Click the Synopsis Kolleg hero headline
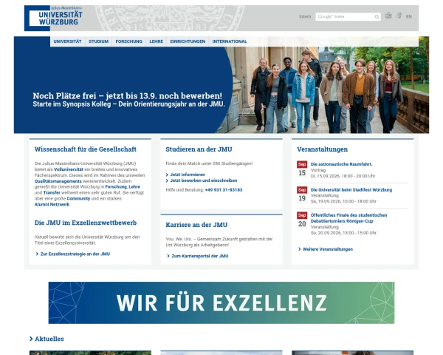 pos(128,95)
